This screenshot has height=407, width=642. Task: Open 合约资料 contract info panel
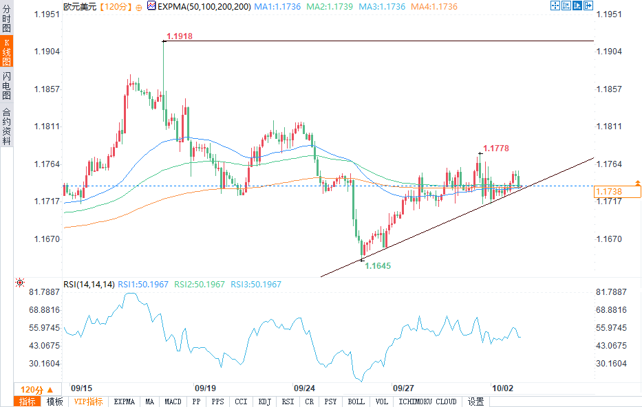7,126
